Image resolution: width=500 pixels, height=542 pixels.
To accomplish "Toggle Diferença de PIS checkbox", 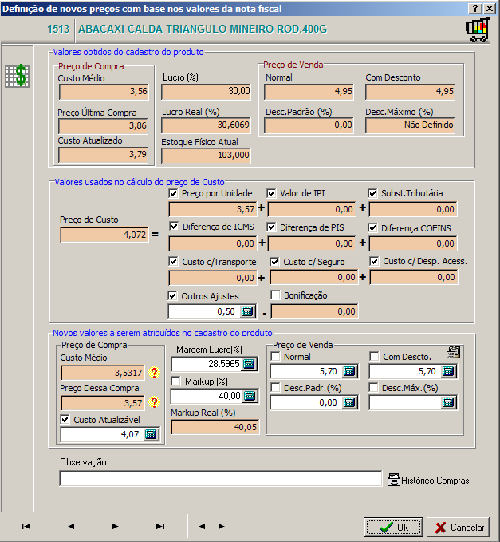I will 271,227.
